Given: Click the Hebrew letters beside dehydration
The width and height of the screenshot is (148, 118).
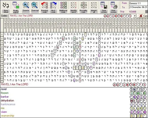Looking at the screenshot, I should (138, 101).
